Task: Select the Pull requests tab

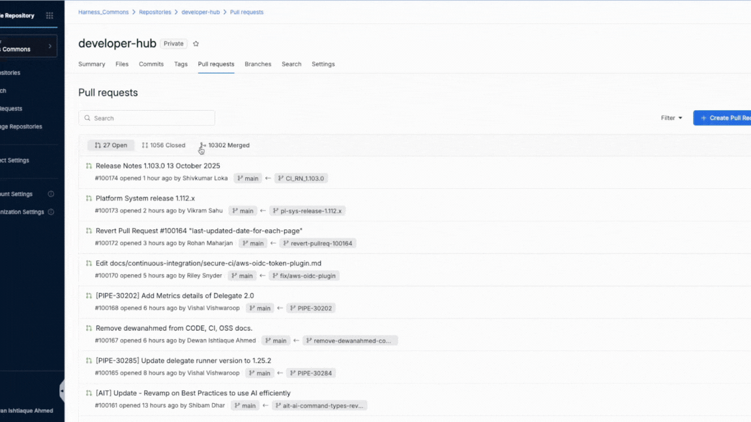Action: pos(216,64)
